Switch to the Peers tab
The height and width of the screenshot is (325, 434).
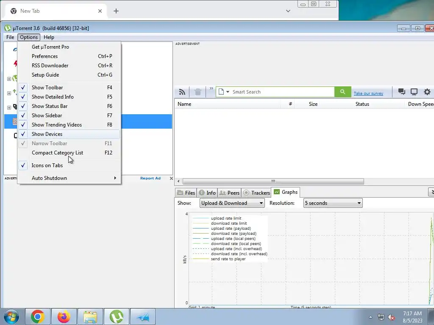[x=229, y=193]
